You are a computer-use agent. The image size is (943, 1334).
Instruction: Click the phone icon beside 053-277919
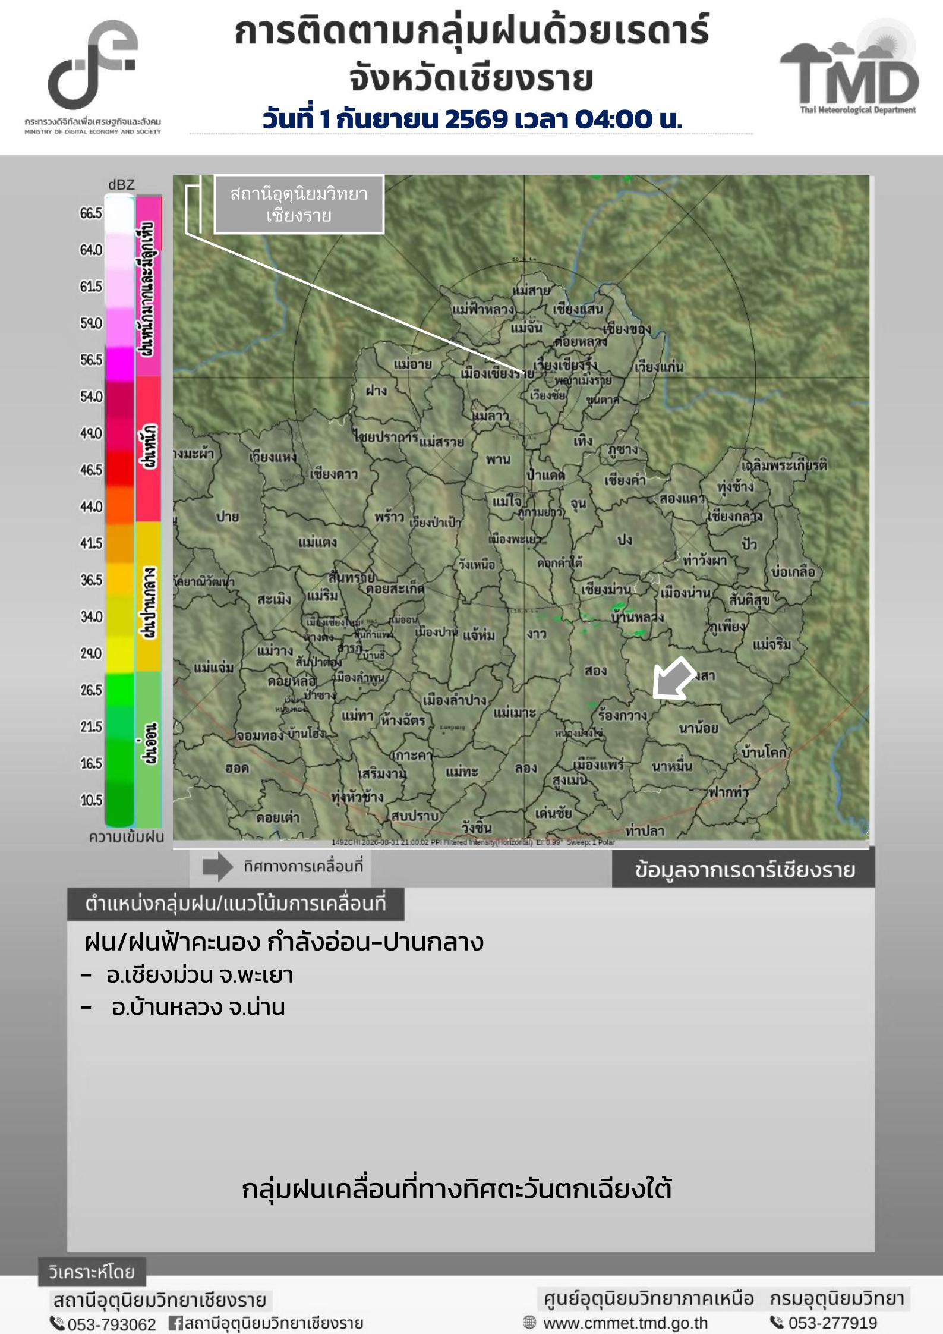pos(777,1322)
